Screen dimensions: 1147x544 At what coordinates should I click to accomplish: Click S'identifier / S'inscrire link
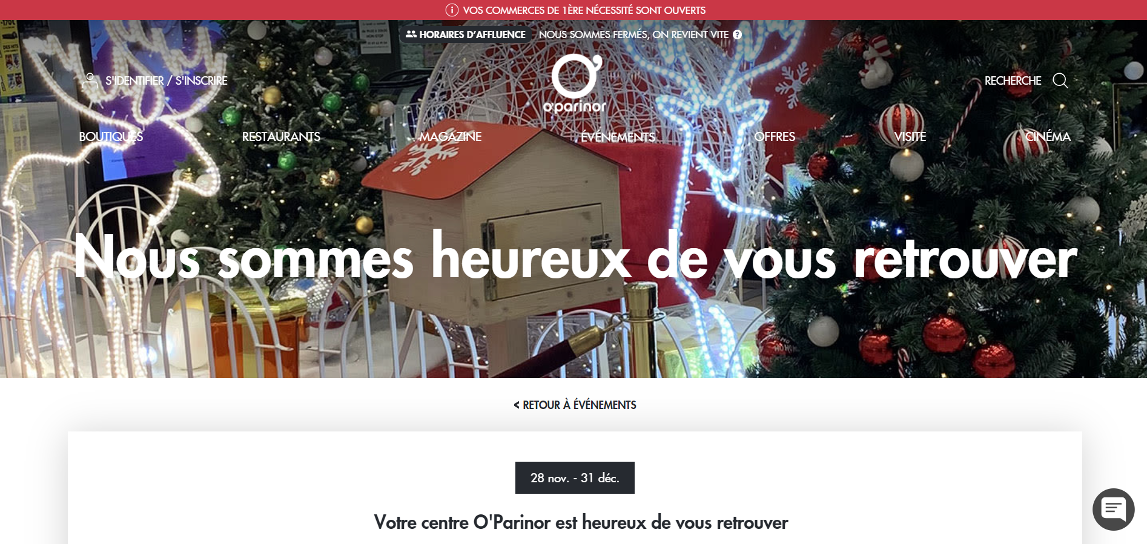pyautogui.click(x=166, y=80)
